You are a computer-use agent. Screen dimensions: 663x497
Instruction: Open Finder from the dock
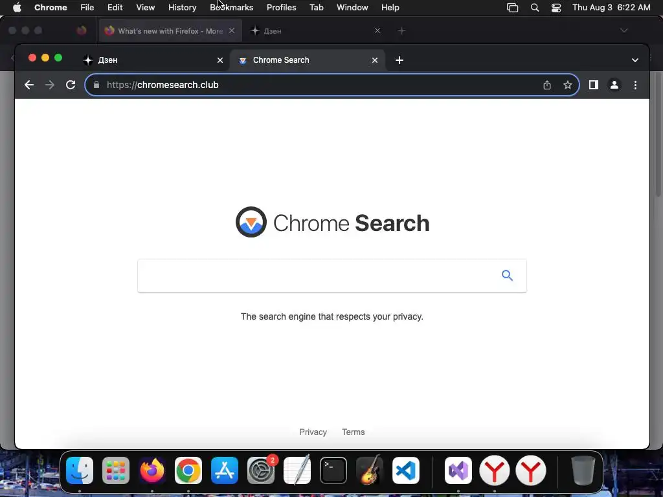point(80,470)
